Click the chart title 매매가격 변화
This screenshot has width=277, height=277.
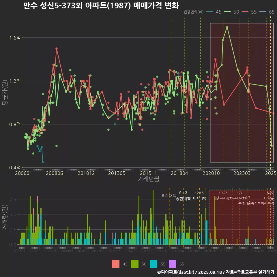coord(101,5)
